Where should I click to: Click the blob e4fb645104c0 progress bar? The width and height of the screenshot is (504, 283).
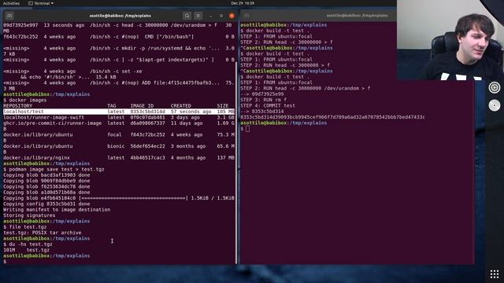(x=133, y=198)
